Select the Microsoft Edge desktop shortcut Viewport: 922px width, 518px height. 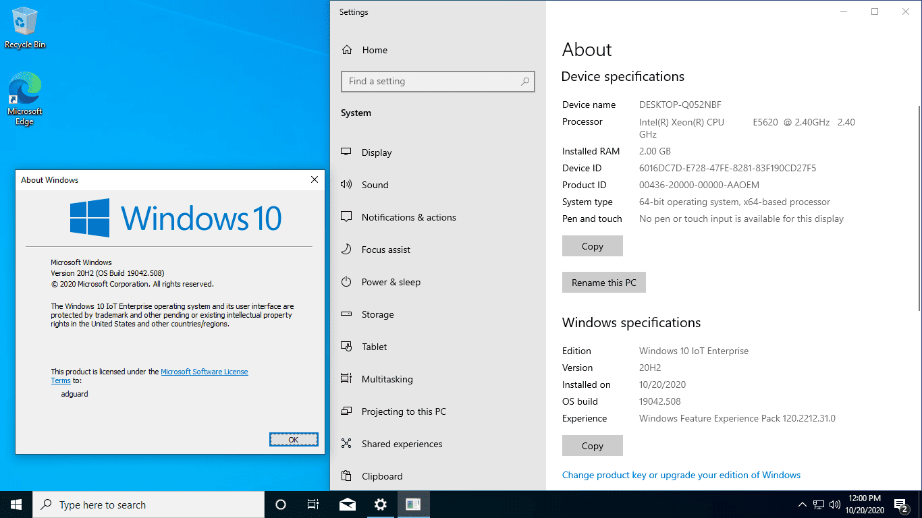[x=25, y=100]
